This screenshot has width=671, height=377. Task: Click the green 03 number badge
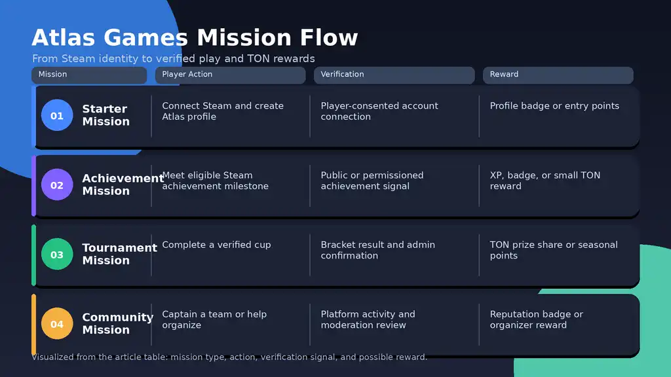tap(57, 255)
